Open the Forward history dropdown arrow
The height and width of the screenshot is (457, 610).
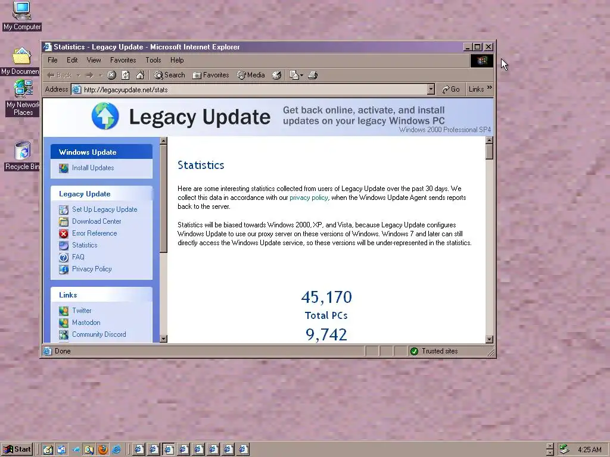(x=101, y=75)
